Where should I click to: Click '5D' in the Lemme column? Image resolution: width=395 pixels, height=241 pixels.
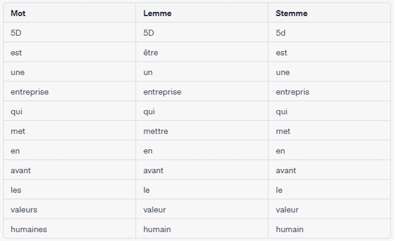pyautogui.click(x=149, y=33)
